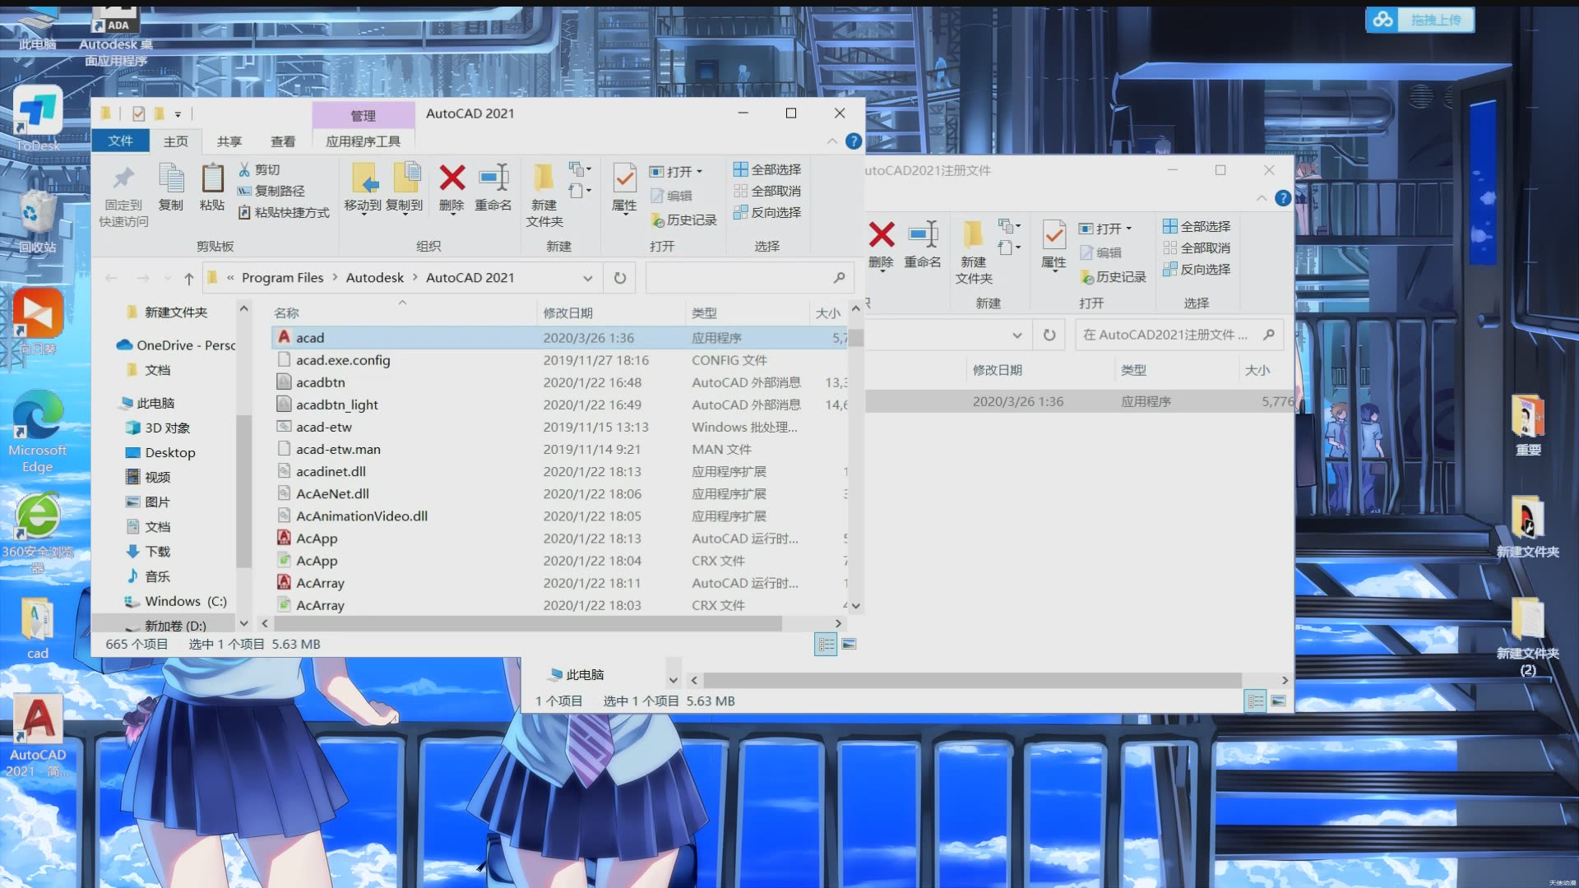Click Edit (编辑) in AutoCAD 2021 ribbon
Image resolution: width=1579 pixels, height=888 pixels.
coord(671,196)
